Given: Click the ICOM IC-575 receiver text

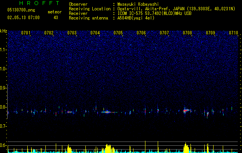Looking at the screenshot, I should (154, 13).
